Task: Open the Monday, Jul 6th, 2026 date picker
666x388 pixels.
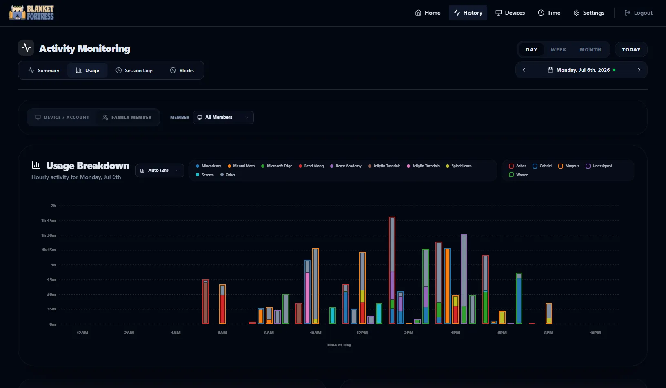Action: 581,70
